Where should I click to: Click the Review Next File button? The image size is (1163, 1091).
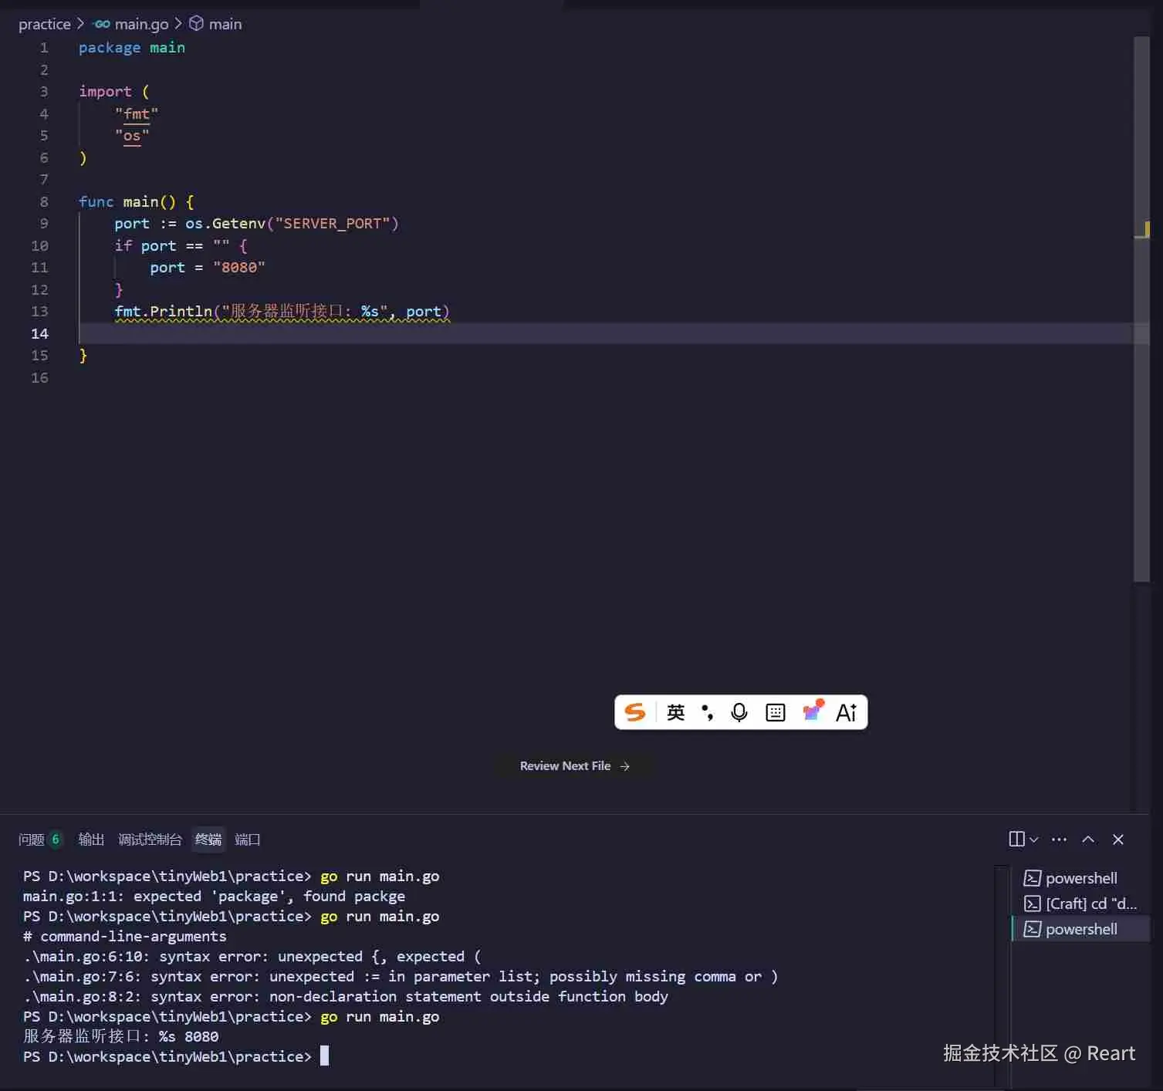(574, 765)
